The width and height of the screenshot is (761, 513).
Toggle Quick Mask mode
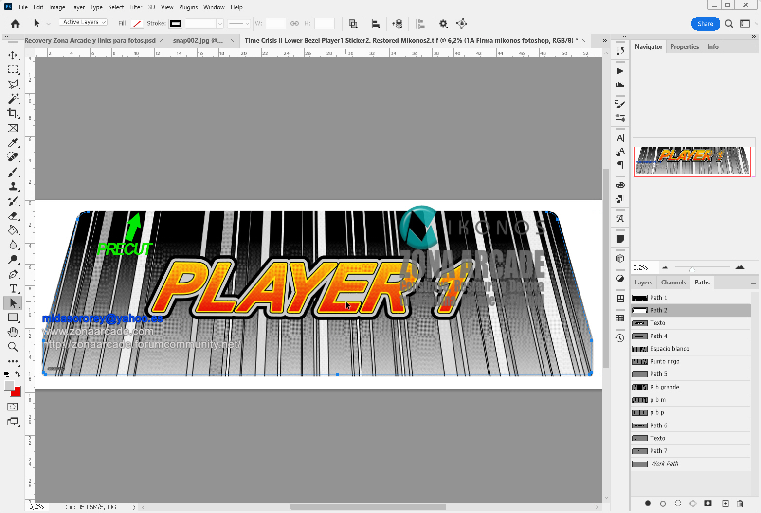13,407
